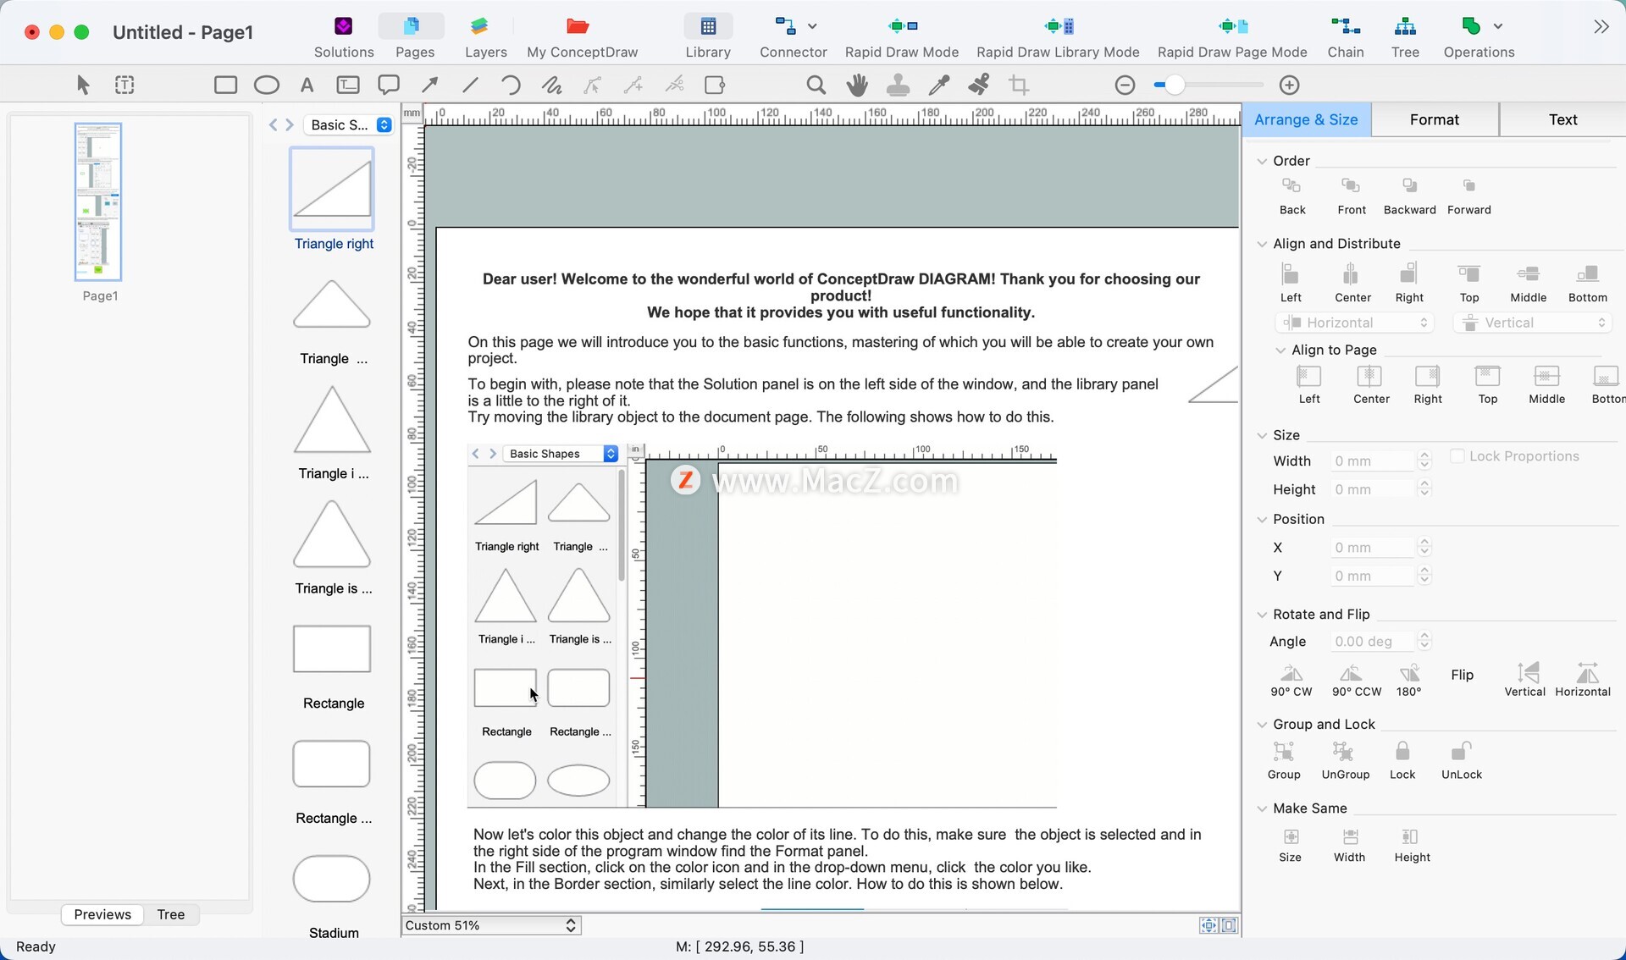The height and width of the screenshot is (960, 1626).
Task: Open the Custom 51% zoom dropdown
Action: (x=491, y=925)
